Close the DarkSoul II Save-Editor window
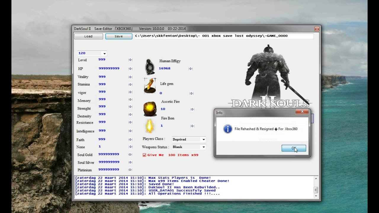Image resolution: width=379 pixels, height=213 pixels. click(x=317, y=29)
